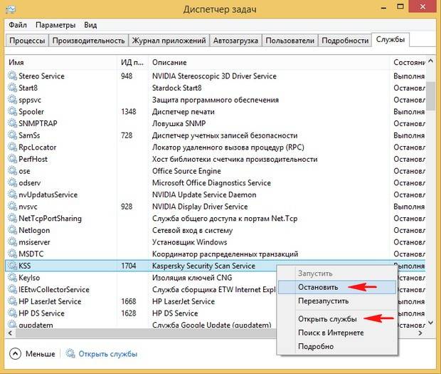Click the gear icon beside SamSs
Image resolution: width=441 pixels, height=374 pixels.
(x=12, y=135)
